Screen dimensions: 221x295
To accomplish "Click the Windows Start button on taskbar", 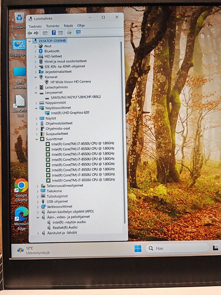I will pos(138,248).
